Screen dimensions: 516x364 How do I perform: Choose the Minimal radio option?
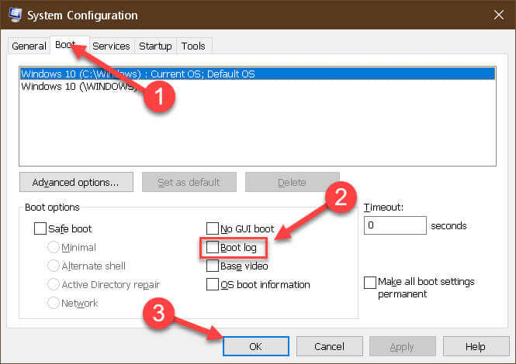coord(54,247)
